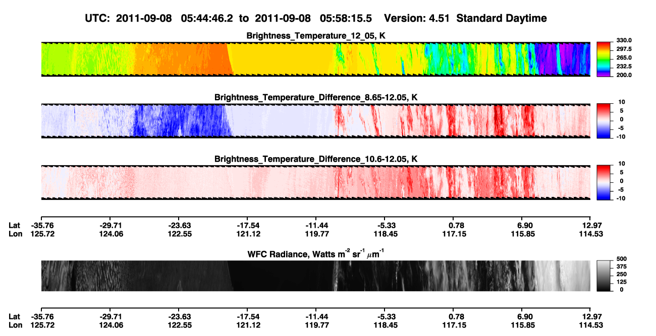Click the 297.5 colorbar label
This screenshot has width=656, height=336.
(624, 49)
